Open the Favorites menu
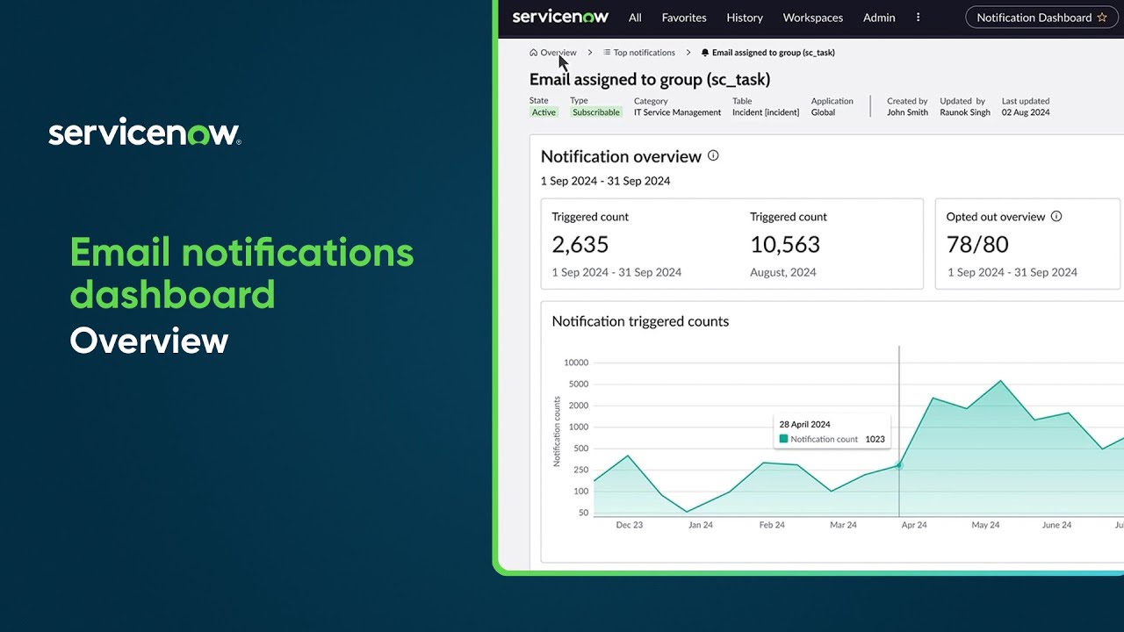 pos(683,17)
